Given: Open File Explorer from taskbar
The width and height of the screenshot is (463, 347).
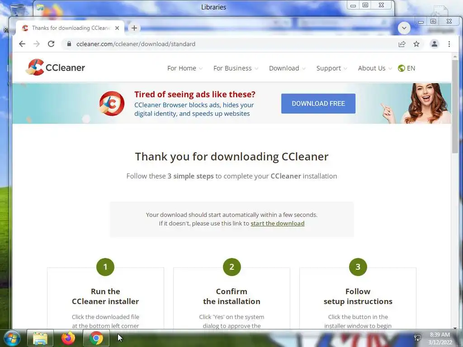Looking at the screenshot, I should [40, 338].
